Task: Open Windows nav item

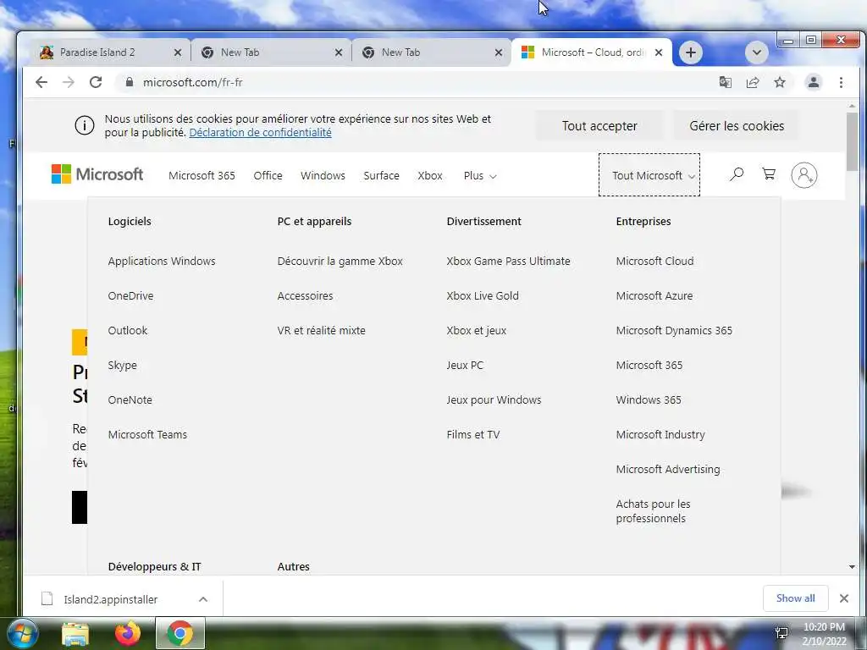Action: 323,176
